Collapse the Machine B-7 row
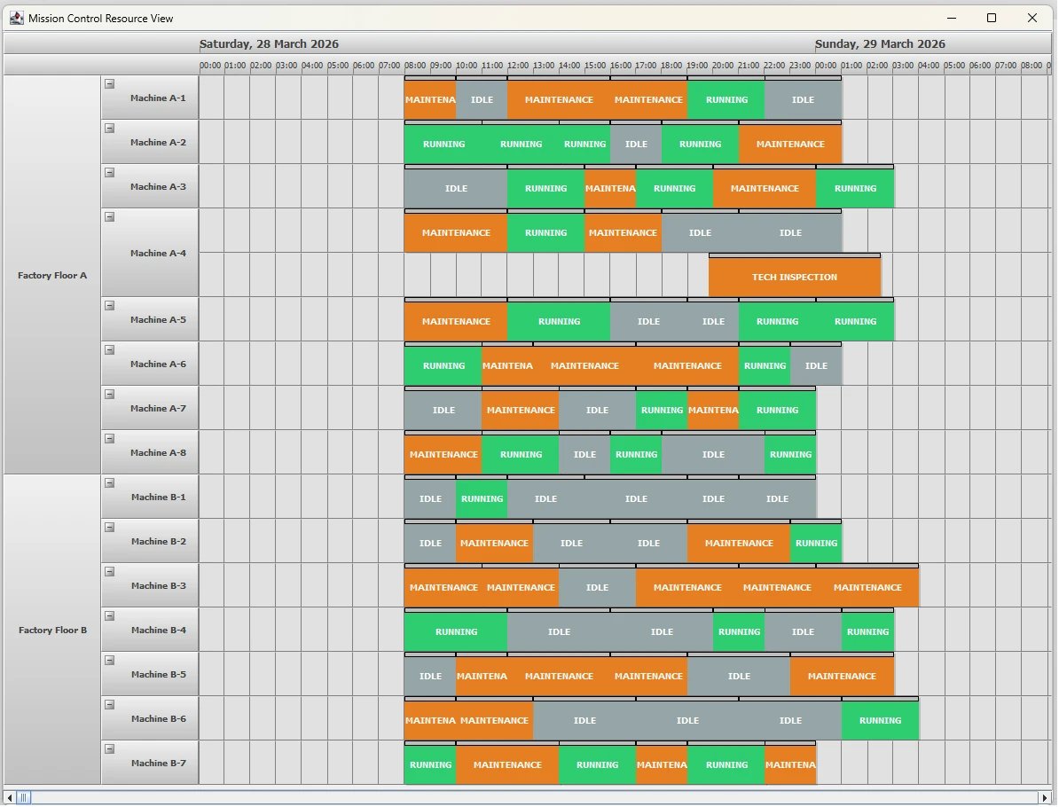 click(109, 748)
